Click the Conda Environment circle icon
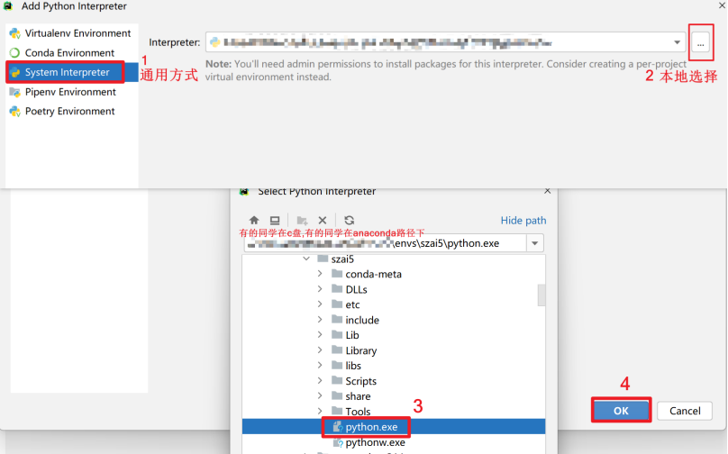 pos(14,53)
